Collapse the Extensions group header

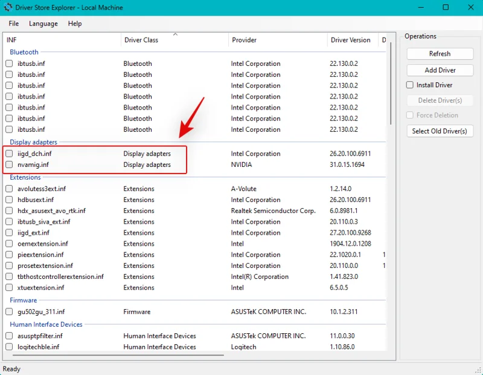(25, 178)
